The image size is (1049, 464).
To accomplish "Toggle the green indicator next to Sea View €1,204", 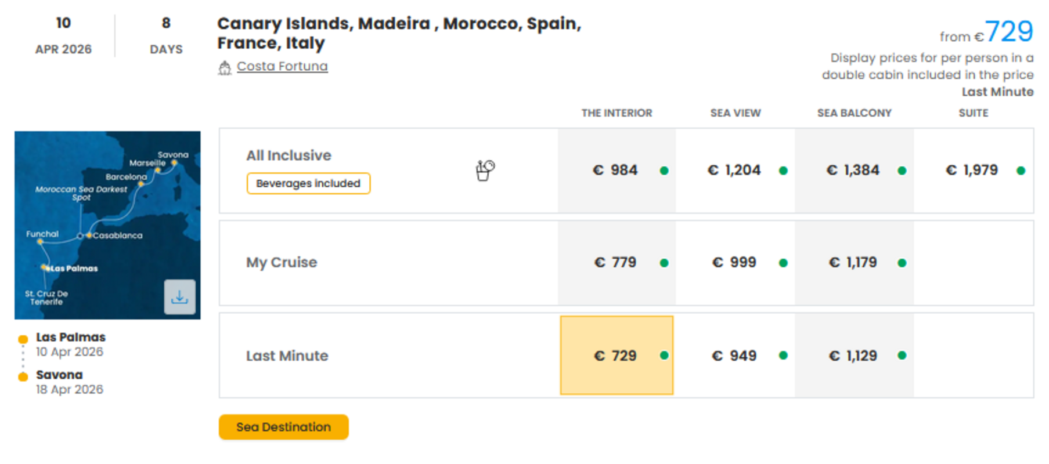I will [x=783, y=170].
